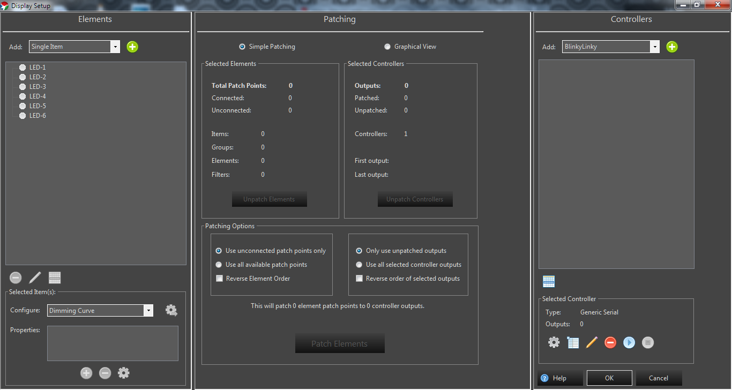Click the select-all grid icon under Controllers list
732x390 pixels.
click(x=549, y=281)
